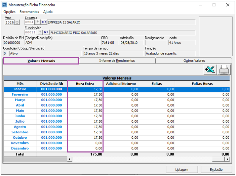Click the Exclusão button

tap(216, 169)
